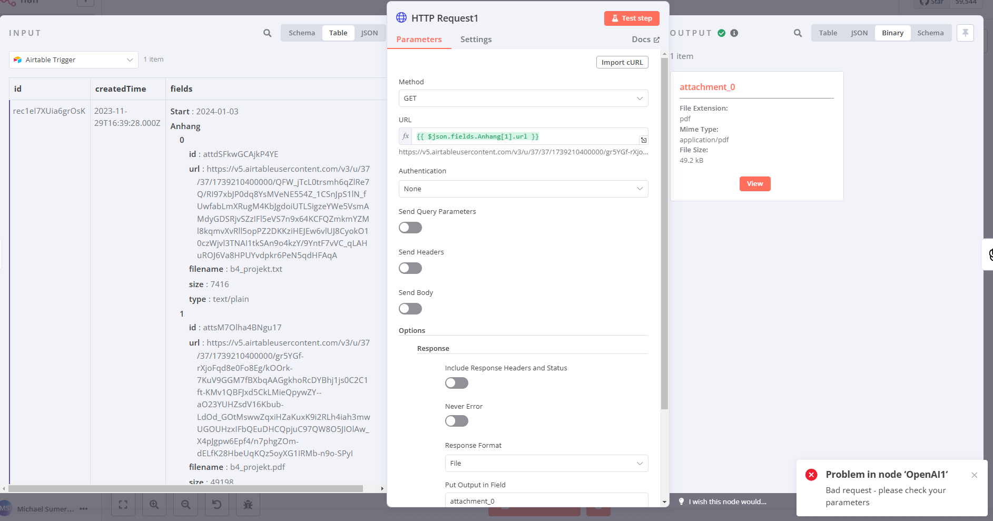Open the URL expression editor expand icon
993x521 pixels.
pos(643,140)
